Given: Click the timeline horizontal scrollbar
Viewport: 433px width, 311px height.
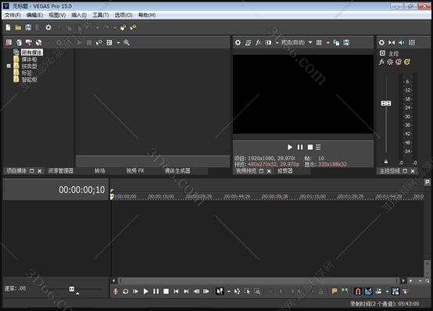Looking at the screenshot, I should coord(259,281).
